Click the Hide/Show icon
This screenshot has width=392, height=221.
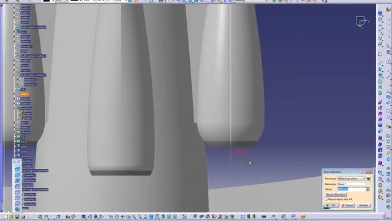(169, 217)
